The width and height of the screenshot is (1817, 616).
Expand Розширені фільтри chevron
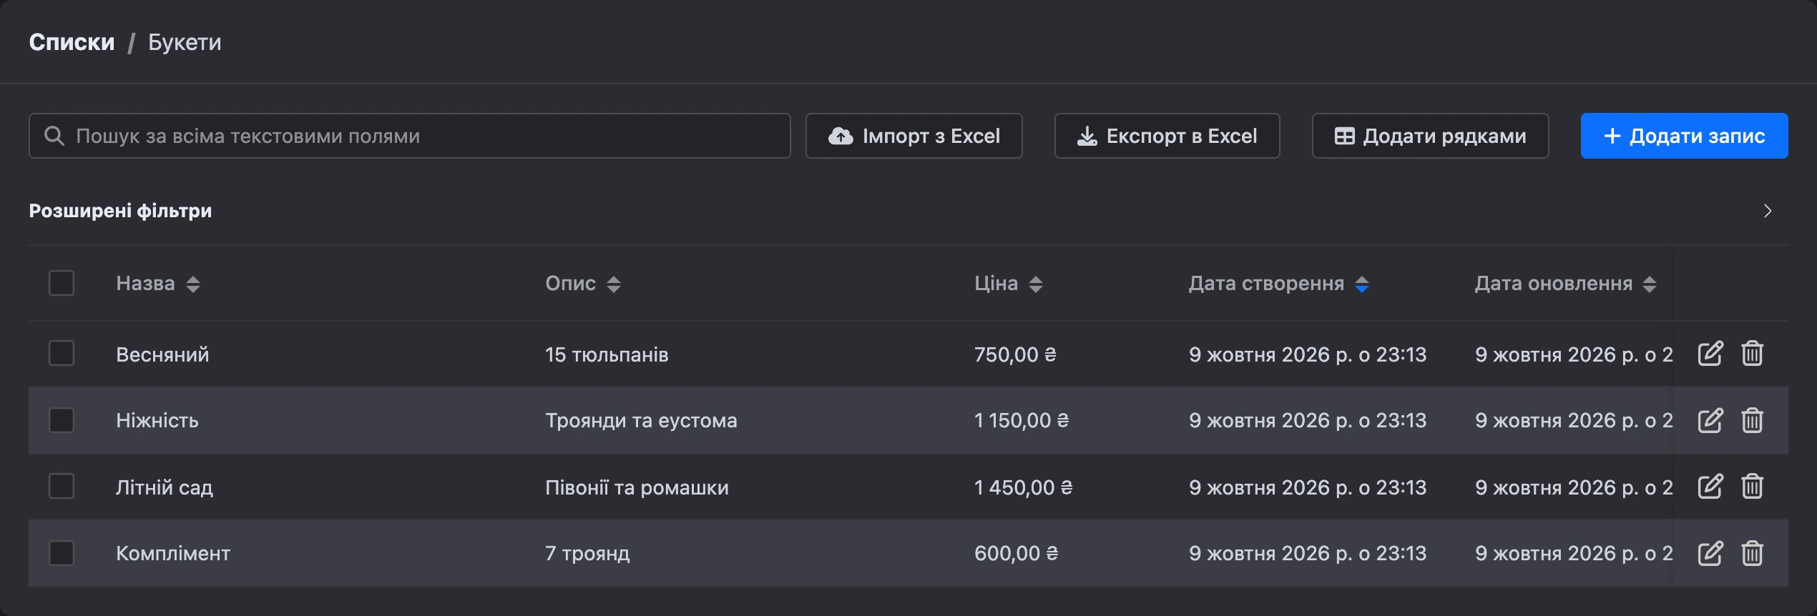(x=1768, y=211)
